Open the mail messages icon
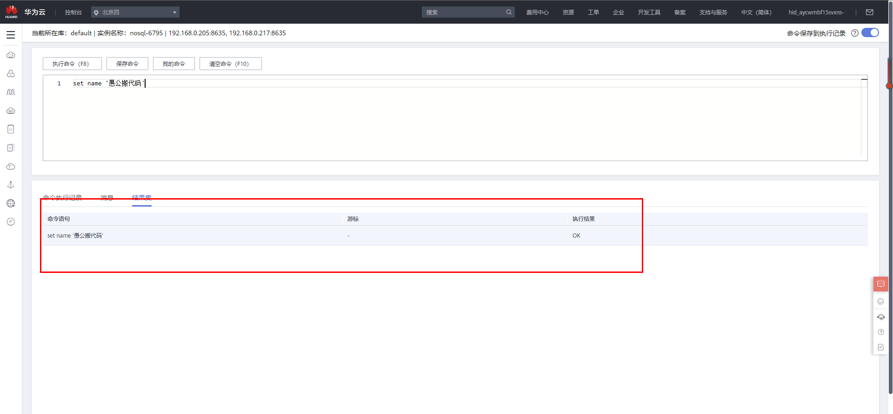The image size is (893, 414). pyautogui.click(x=870, y=12)
